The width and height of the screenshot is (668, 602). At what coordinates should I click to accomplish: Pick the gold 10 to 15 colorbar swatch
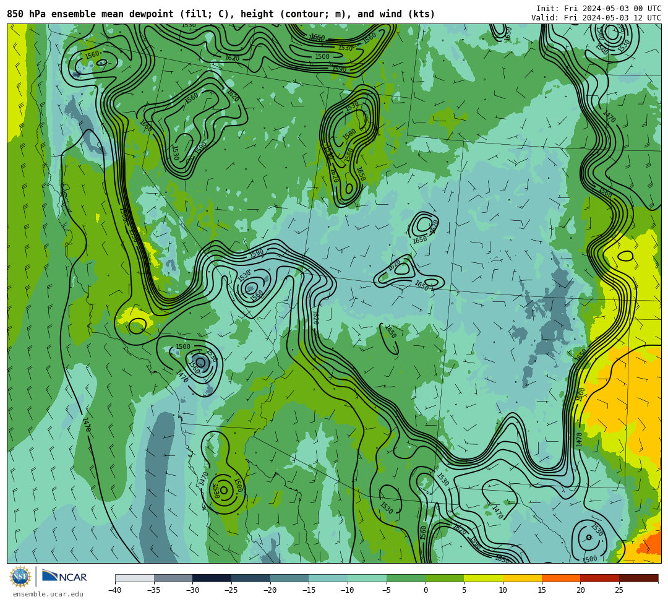522,578
